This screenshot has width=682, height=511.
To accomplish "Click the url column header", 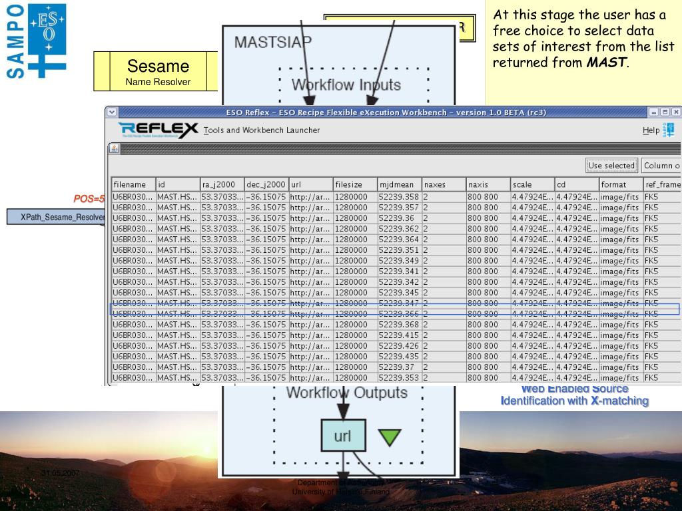I will pos(311,184).
